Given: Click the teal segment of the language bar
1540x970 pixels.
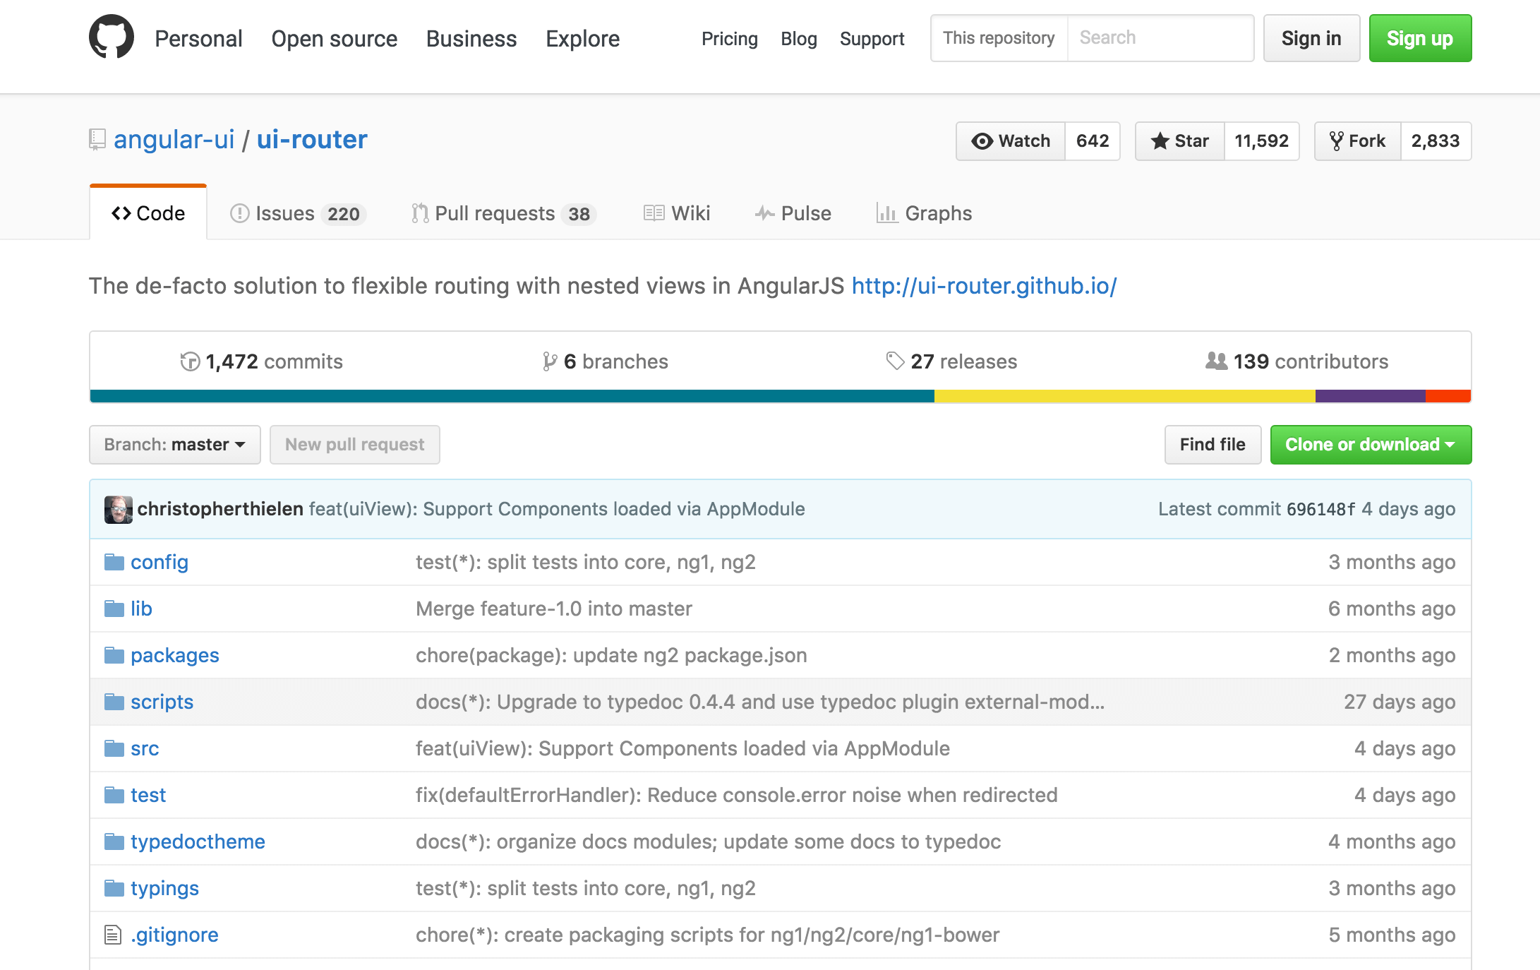Looking at the screenshot, I should (512, 396).
